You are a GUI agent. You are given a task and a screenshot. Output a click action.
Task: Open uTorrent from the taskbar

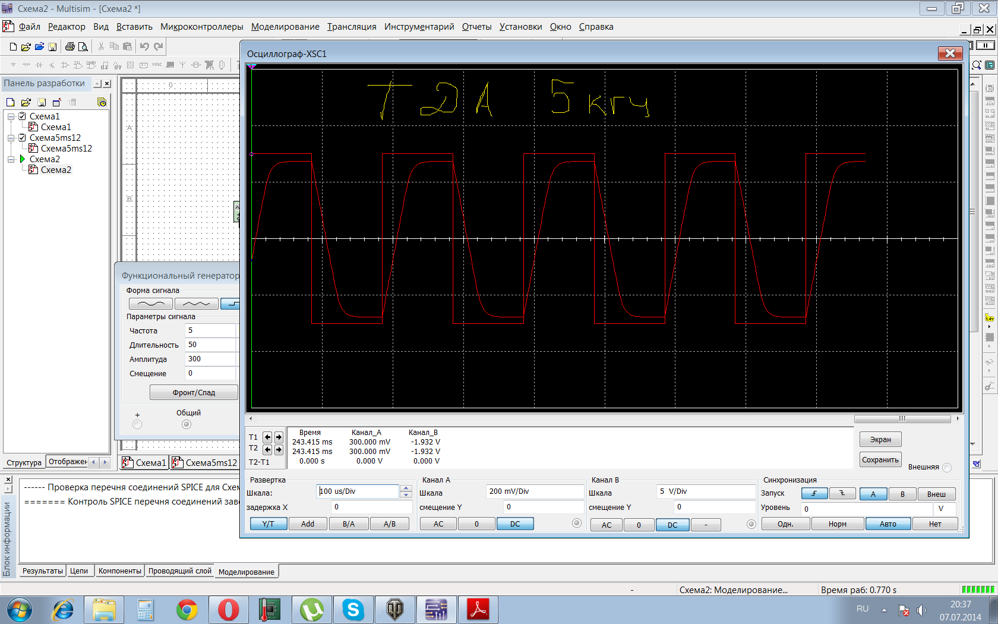coord(312,610)
